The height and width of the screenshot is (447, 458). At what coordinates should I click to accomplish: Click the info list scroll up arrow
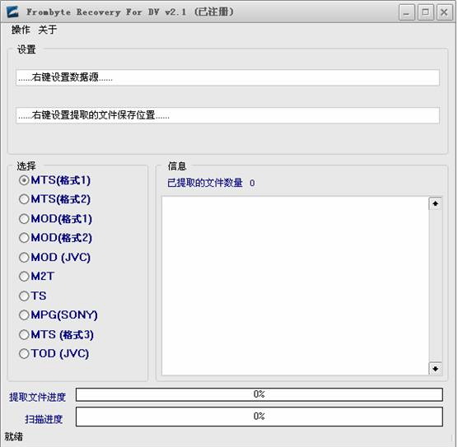tap(435, 203)
